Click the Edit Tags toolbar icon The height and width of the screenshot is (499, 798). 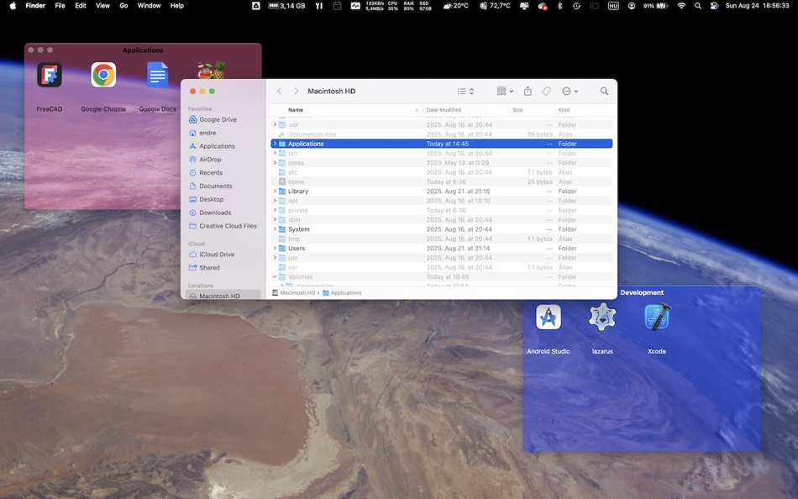[546, 91]
